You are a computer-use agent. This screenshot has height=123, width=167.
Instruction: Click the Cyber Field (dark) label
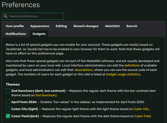pyautogui.click(x=25, y=116)
